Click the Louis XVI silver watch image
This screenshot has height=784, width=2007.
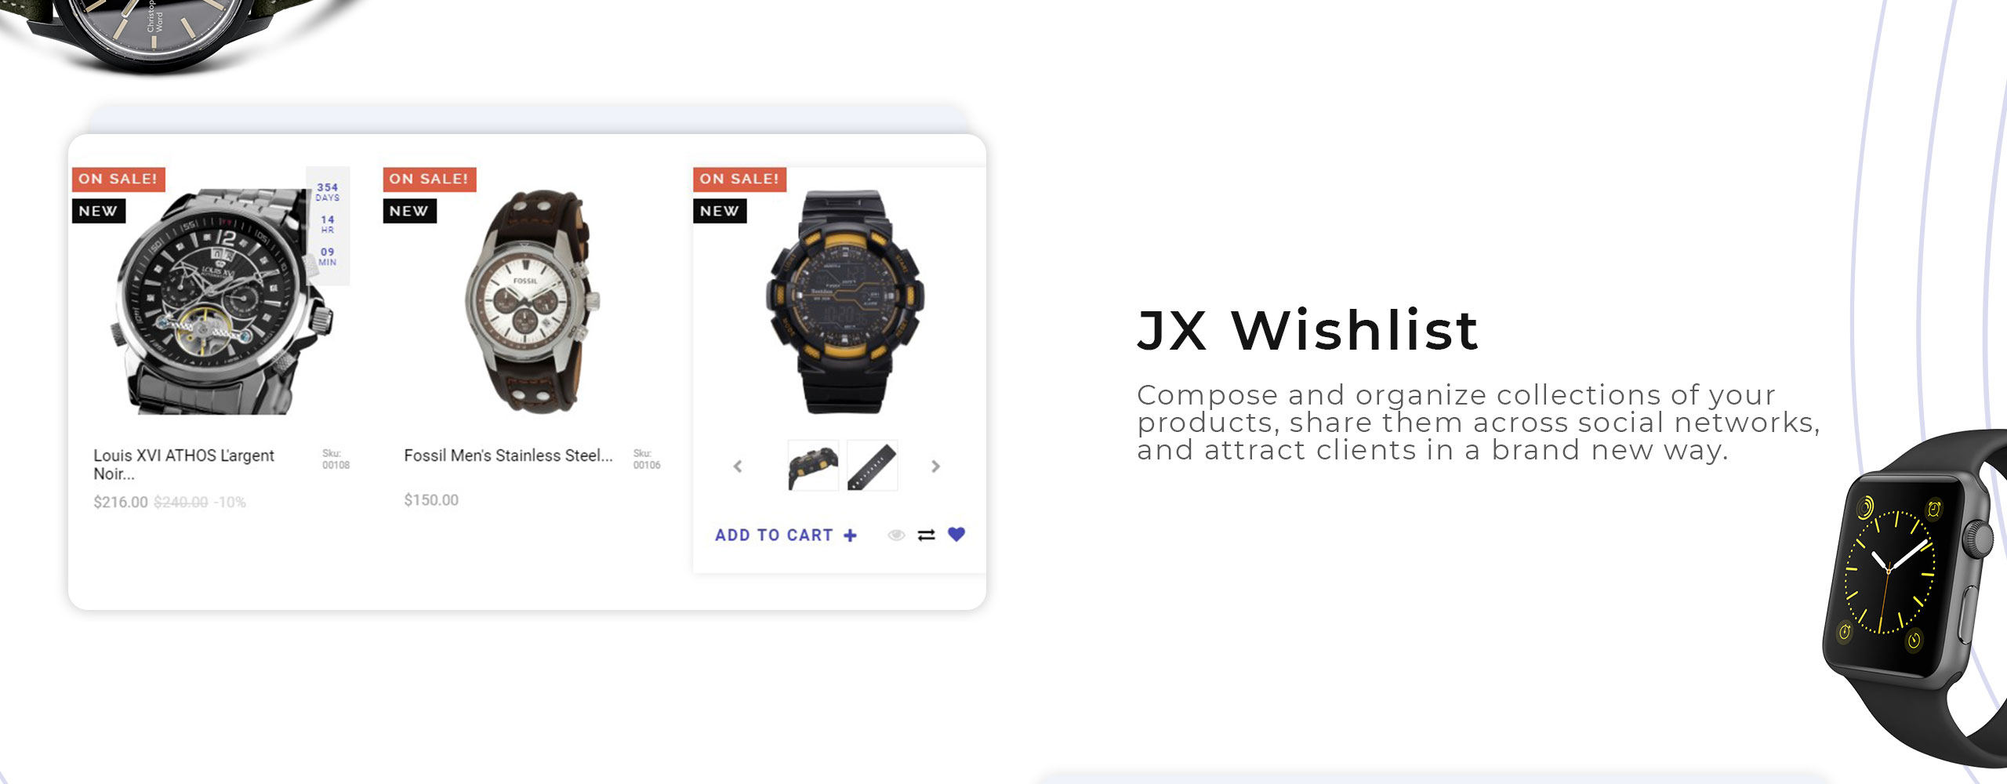(x=222, y=301)
